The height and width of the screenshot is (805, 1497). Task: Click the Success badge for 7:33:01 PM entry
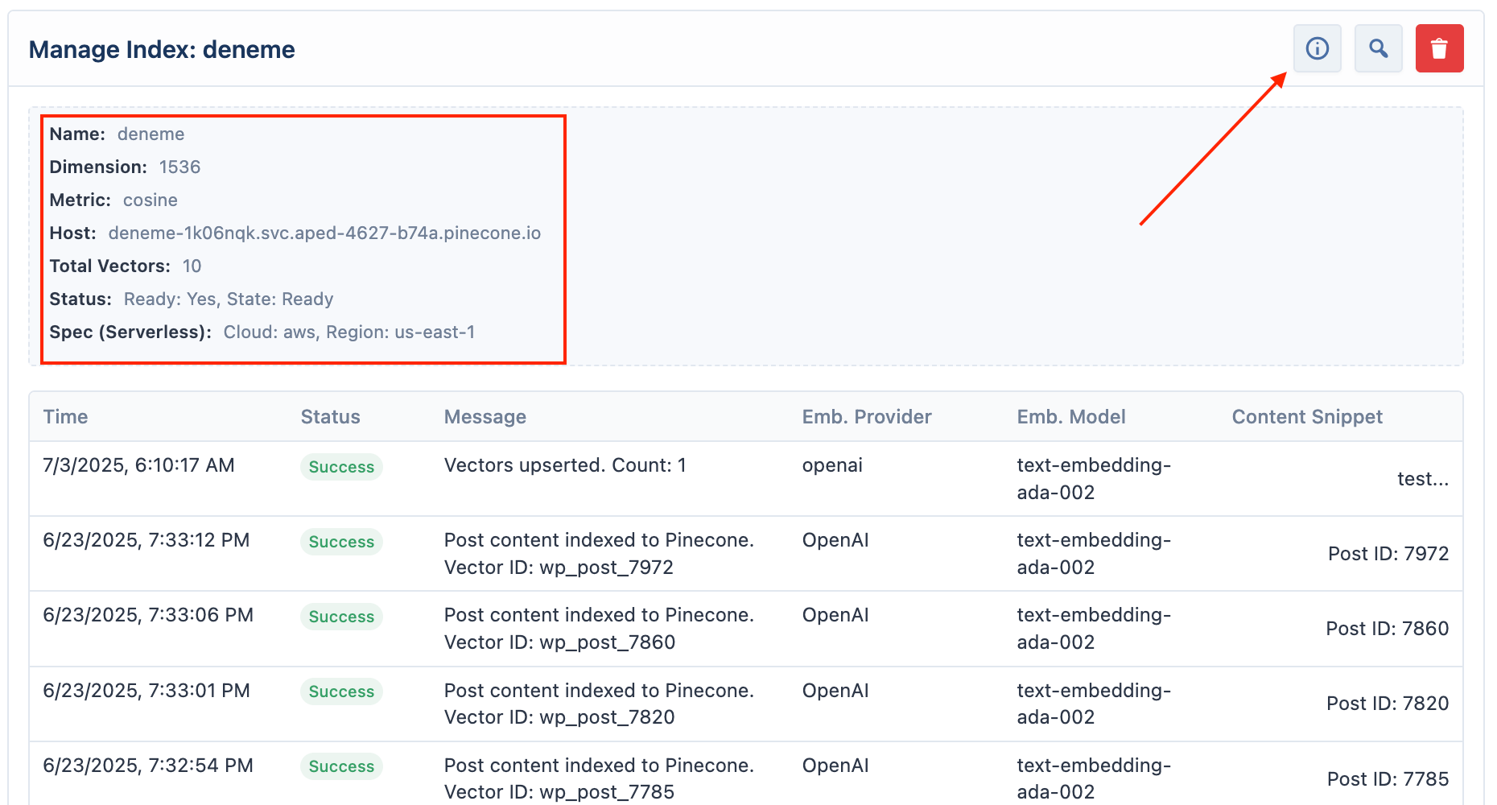click(341, 691)
